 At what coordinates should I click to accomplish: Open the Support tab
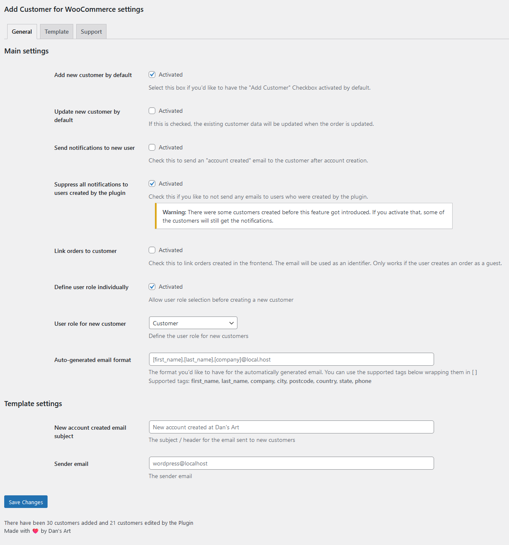(91, 32)
